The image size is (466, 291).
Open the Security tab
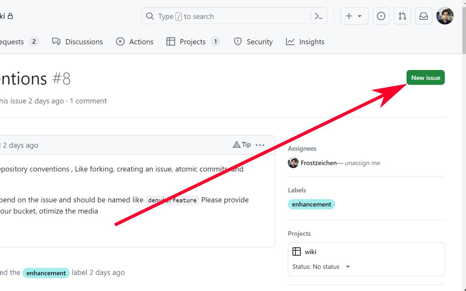[x=253, y=42]
